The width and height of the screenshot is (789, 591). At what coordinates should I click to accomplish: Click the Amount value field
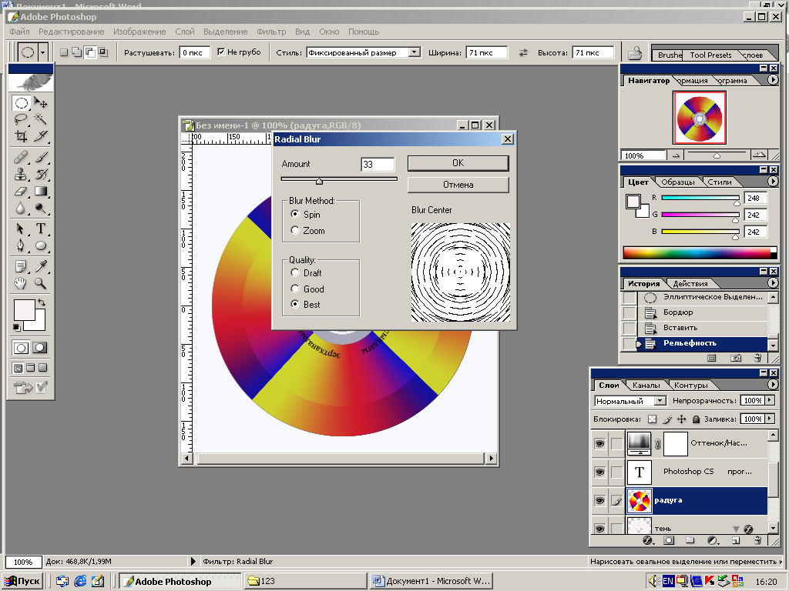[378, 165]
